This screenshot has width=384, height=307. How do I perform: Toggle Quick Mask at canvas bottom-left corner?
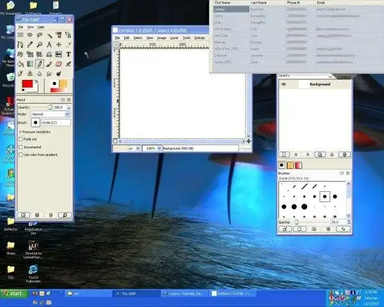(115, 141)
